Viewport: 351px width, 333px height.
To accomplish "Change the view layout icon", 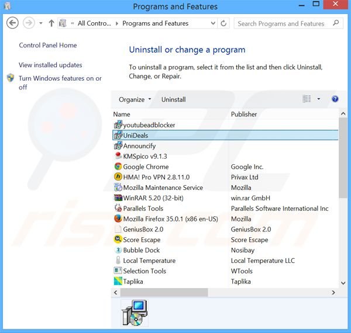I will 307,99.
